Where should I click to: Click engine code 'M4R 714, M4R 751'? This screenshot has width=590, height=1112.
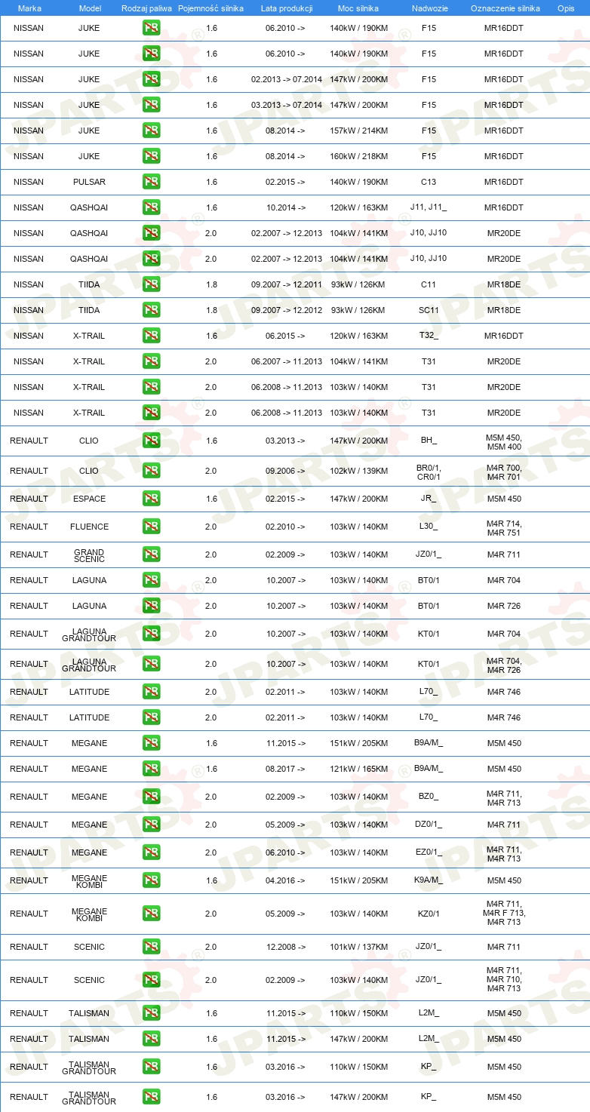pyautogui.click(x=504, y=527)
